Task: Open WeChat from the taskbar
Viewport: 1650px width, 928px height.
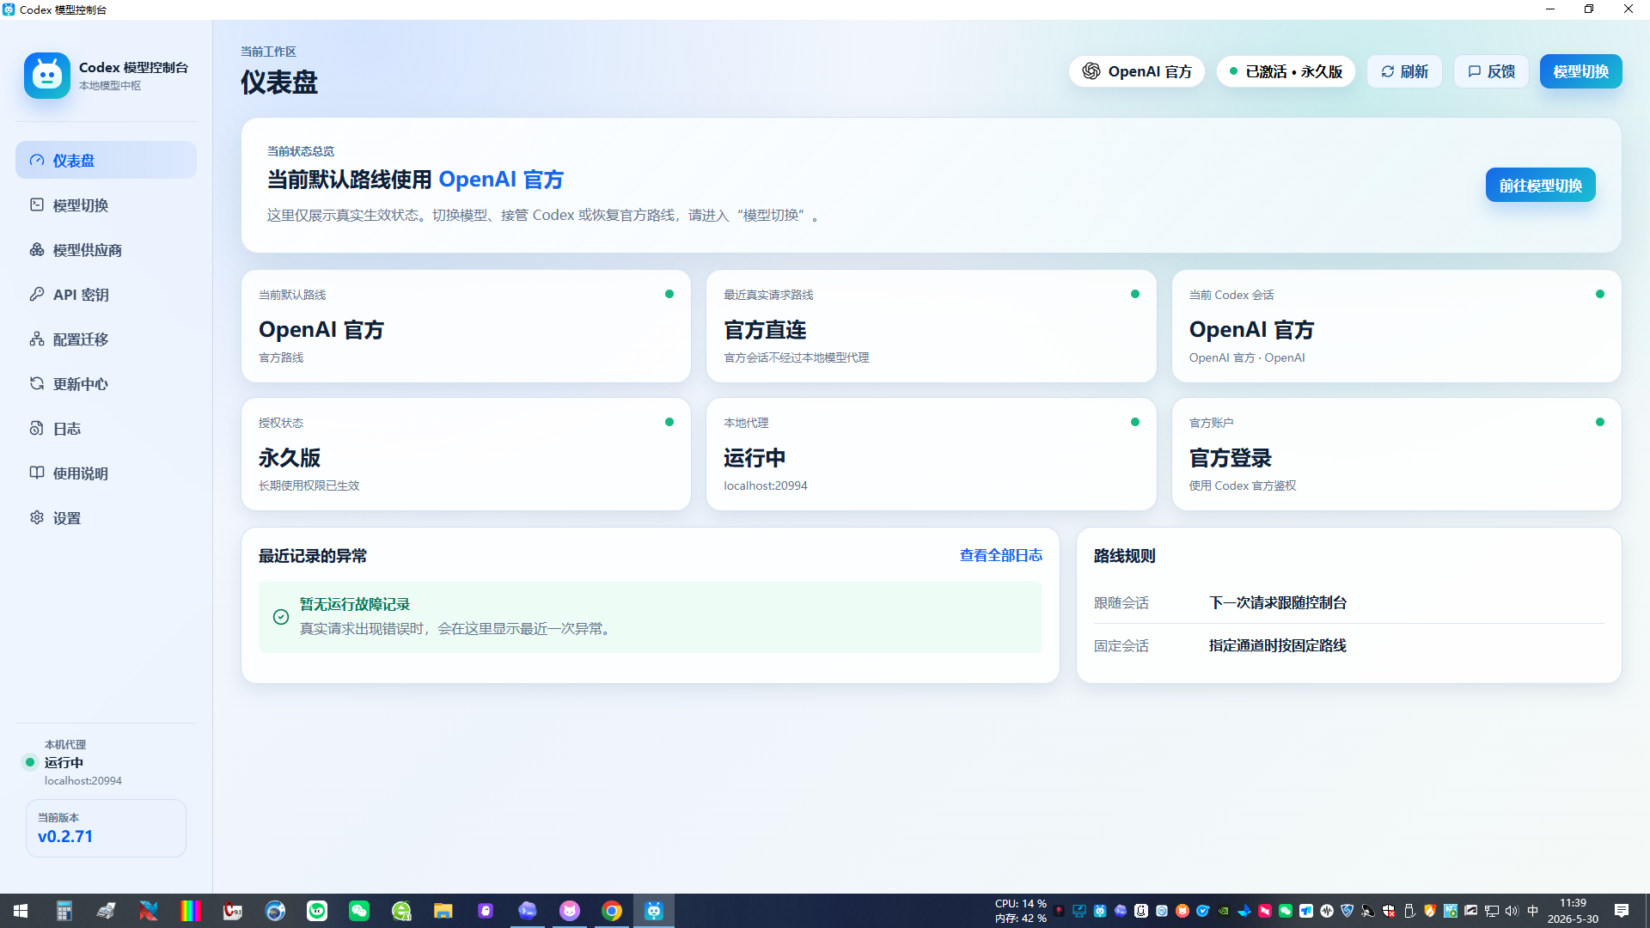Action: click(x=359, y=911)
